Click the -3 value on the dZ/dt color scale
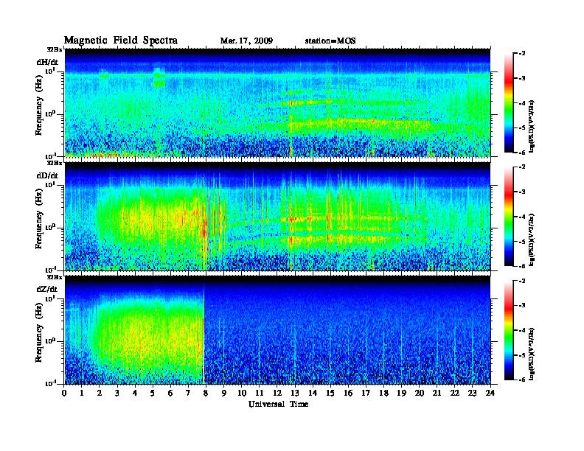The width and height of the screenshot is (584, 451). pyautogui.click(x=522, y=306)
